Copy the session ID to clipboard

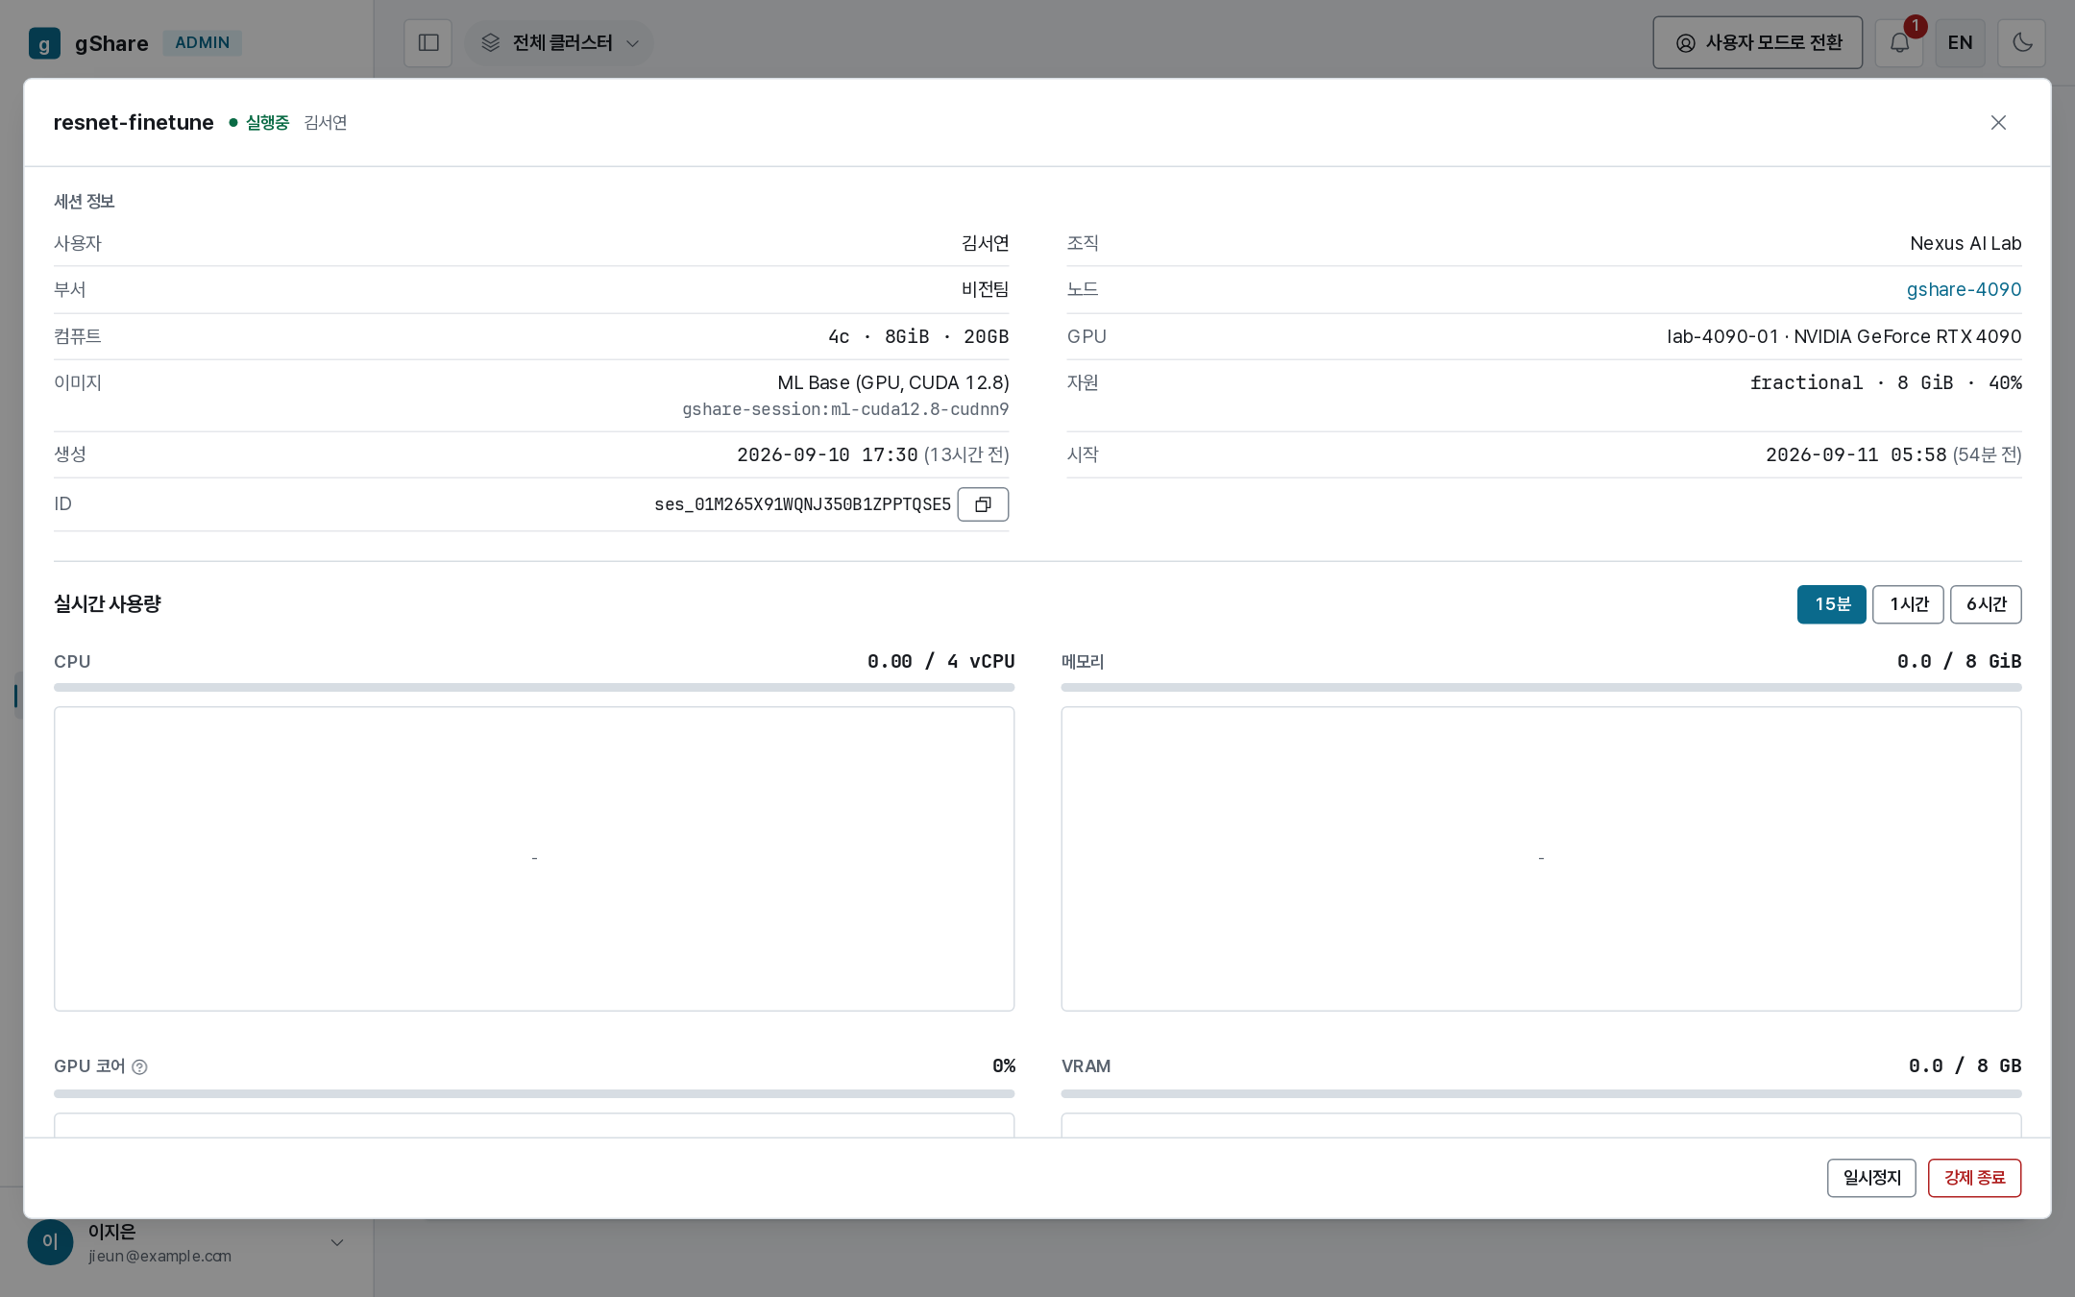coord(983,504)
